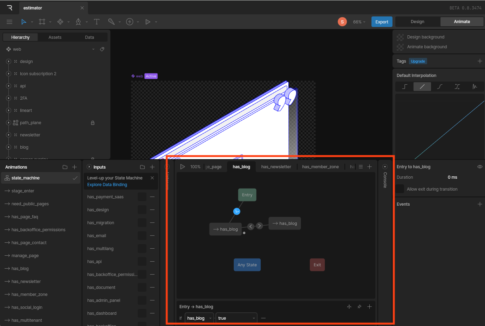This screenshot has height=326, width=485.
Task: Enable Allow exit during transition
Action: [x=400, y=189]
